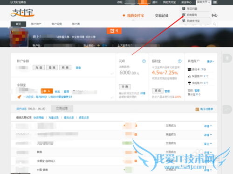Click the 阿里账户 icon
233x174 pixels.
tap(189, 76)
